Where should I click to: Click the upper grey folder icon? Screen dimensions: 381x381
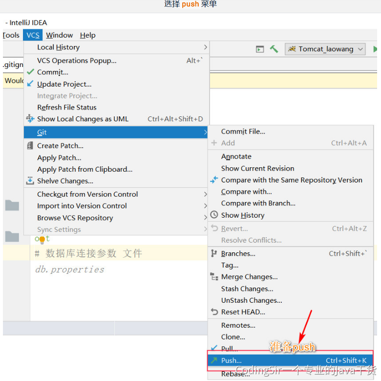tap(12, 205)
